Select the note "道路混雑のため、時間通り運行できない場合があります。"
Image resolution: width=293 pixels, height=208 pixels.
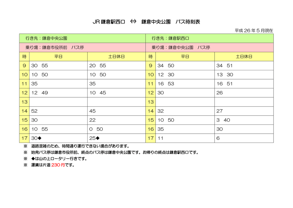click(80, 146)
